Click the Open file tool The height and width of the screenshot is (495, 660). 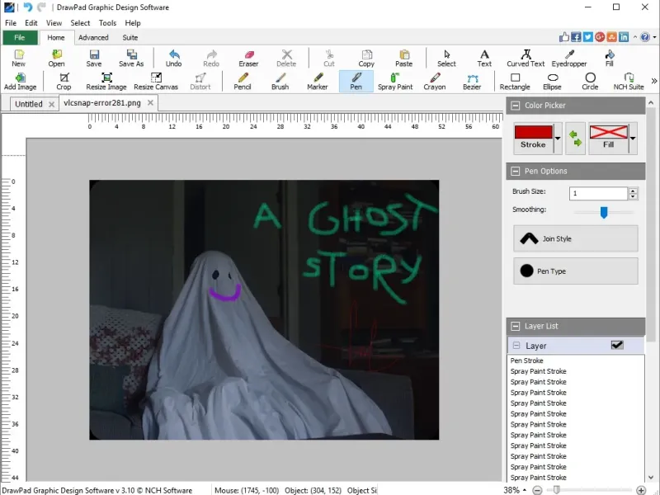tap(56, 58)
